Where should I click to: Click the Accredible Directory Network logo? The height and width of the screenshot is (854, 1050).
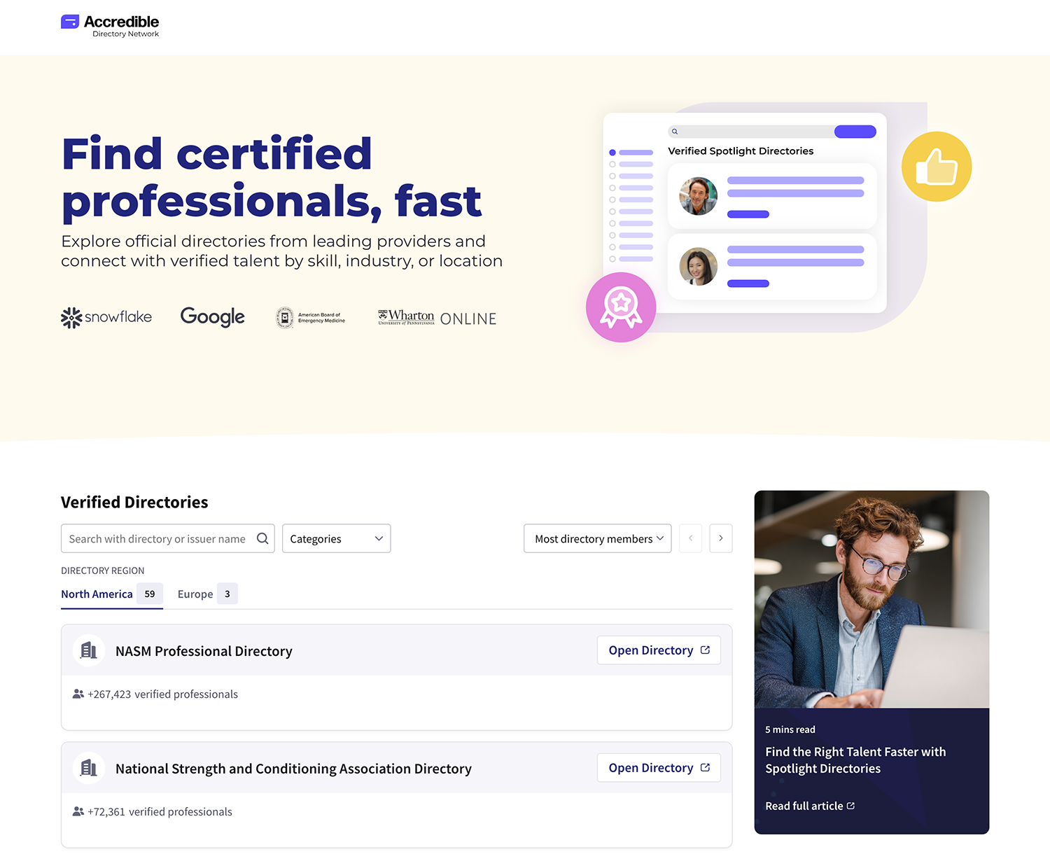coord(110,26)
